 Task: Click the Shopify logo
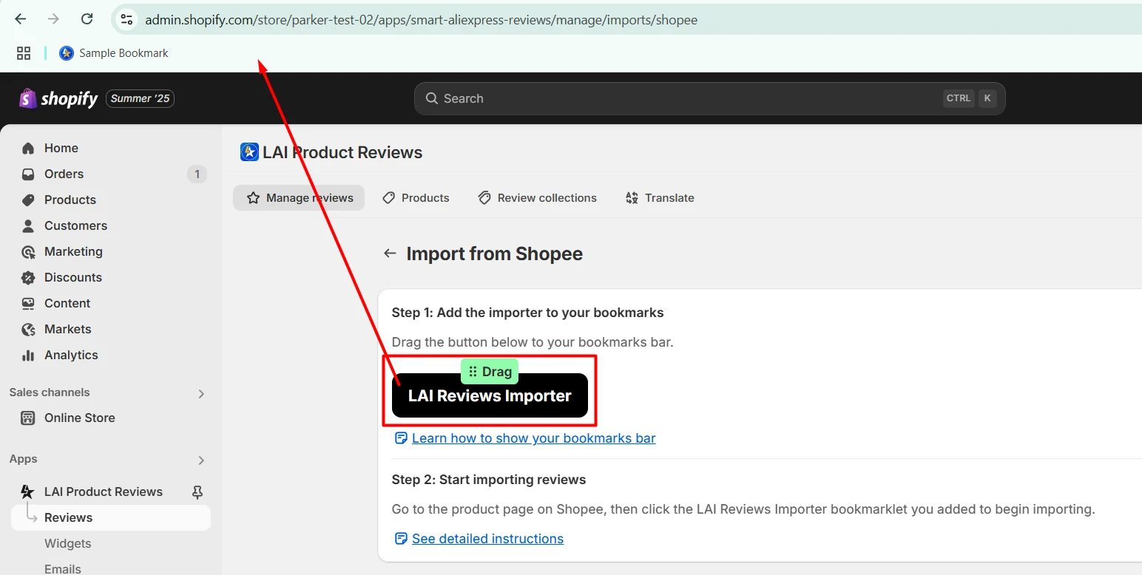[58, 98]
